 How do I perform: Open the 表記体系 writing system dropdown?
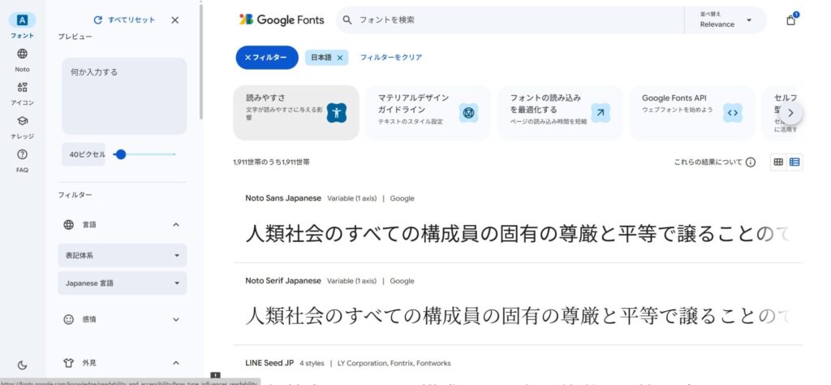(122, 256)
